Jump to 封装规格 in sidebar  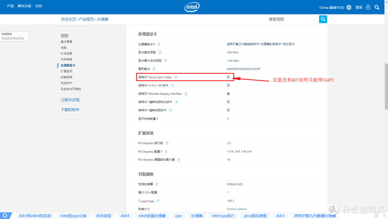coord(66,77)
